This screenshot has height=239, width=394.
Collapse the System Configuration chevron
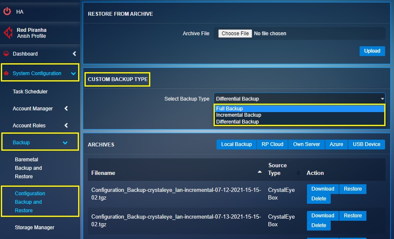(73, 73)
